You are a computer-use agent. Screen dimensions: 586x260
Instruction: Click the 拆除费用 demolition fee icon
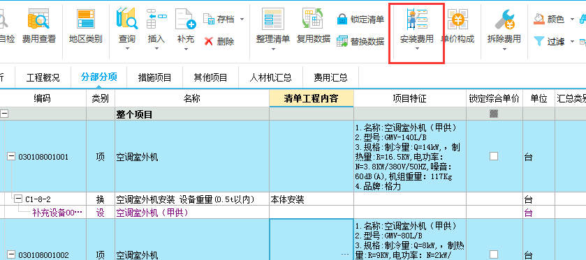tap(504, 19)
